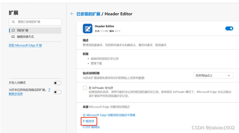Select 我的扩展 in the sidebar
Image resolution: width=239 pixels, height=133 pixels.
pyautogui.click(x=35, y=30)
